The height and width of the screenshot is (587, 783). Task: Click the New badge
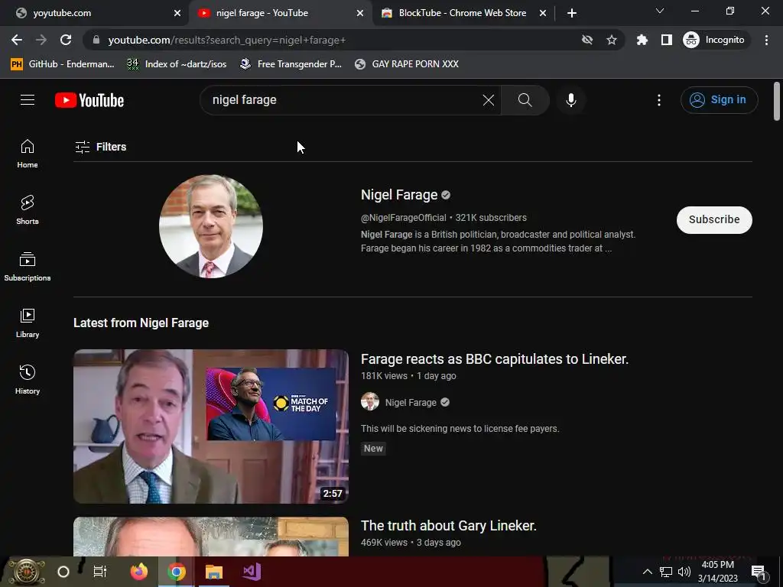tap(373, 448)
